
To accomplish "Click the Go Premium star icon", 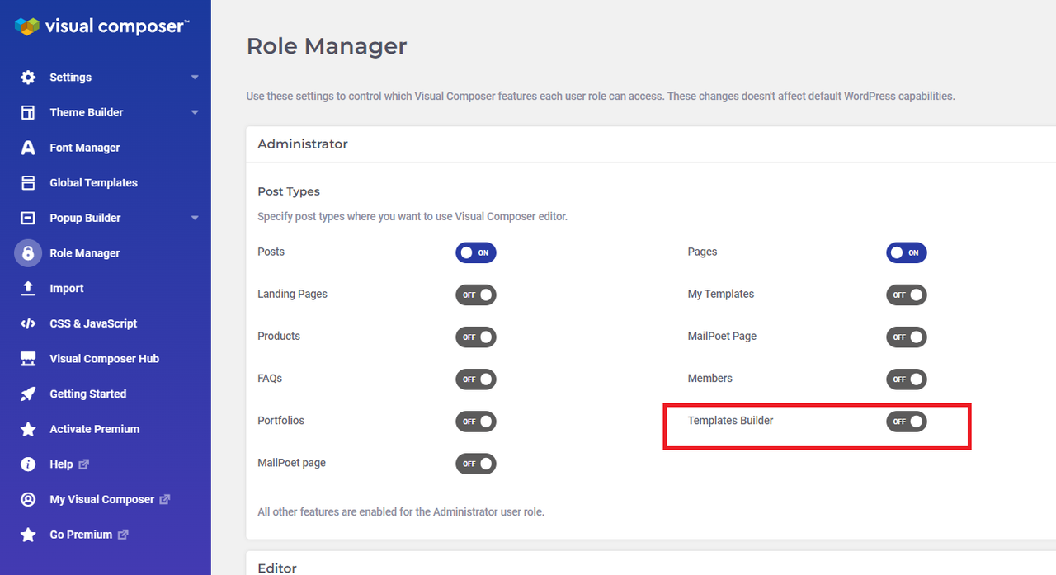I will (x=28, y=535).
